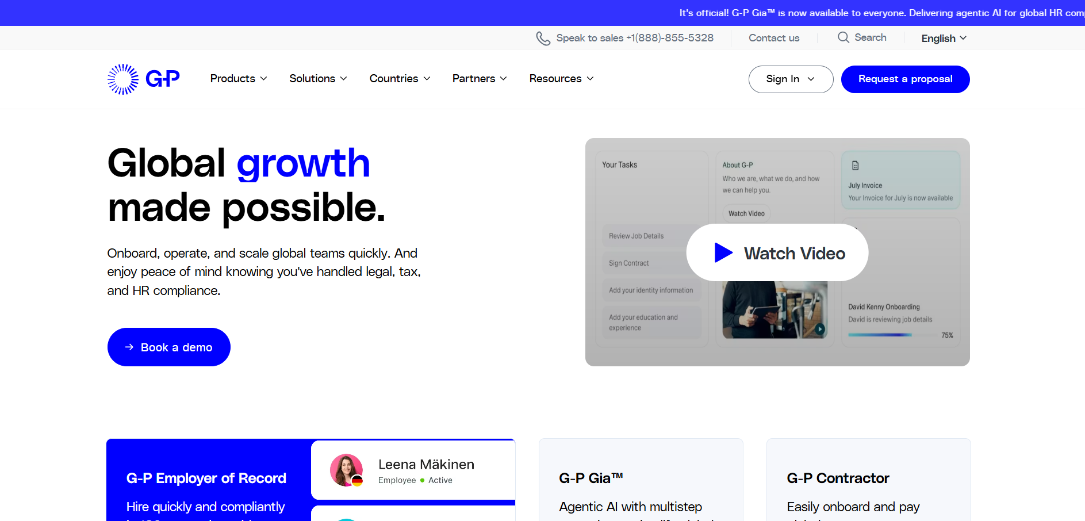1085x521 pixels.
Task: Call the sales number +1(888)-855-5328
Action: coord(669,38)
